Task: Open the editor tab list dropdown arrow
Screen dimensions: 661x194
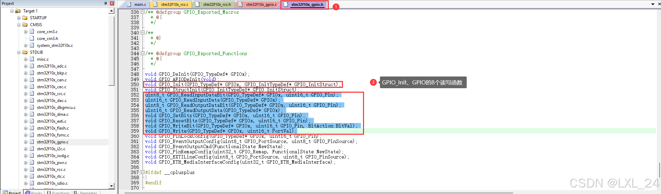Action: 653,4
